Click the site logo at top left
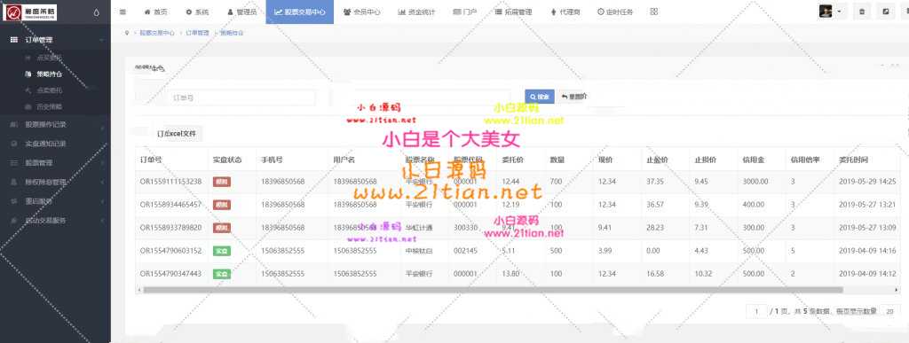 click(29, 12)
